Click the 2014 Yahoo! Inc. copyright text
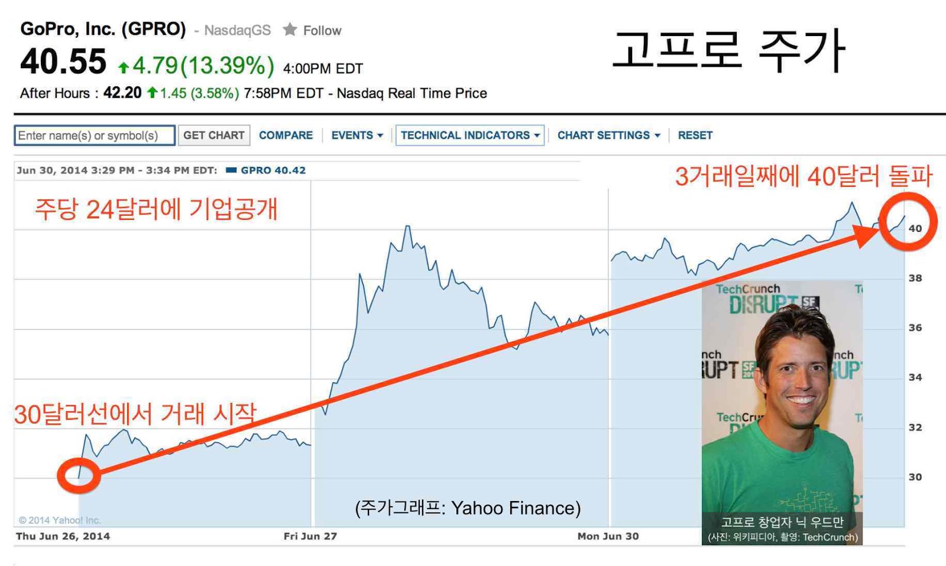 pos(60,520)
